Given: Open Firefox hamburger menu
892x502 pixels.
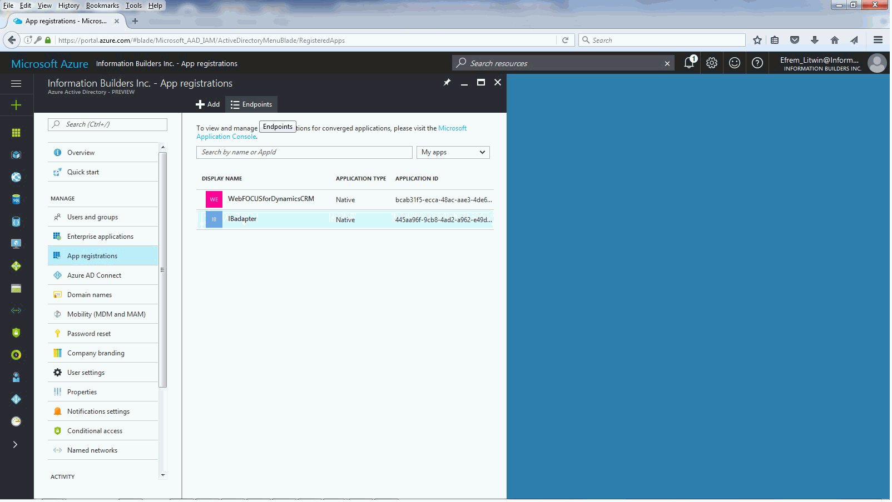Looking at the screenshot, I should [x=878, y=40].
